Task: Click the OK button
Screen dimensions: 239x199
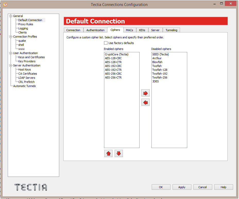Action: (161, 187)
